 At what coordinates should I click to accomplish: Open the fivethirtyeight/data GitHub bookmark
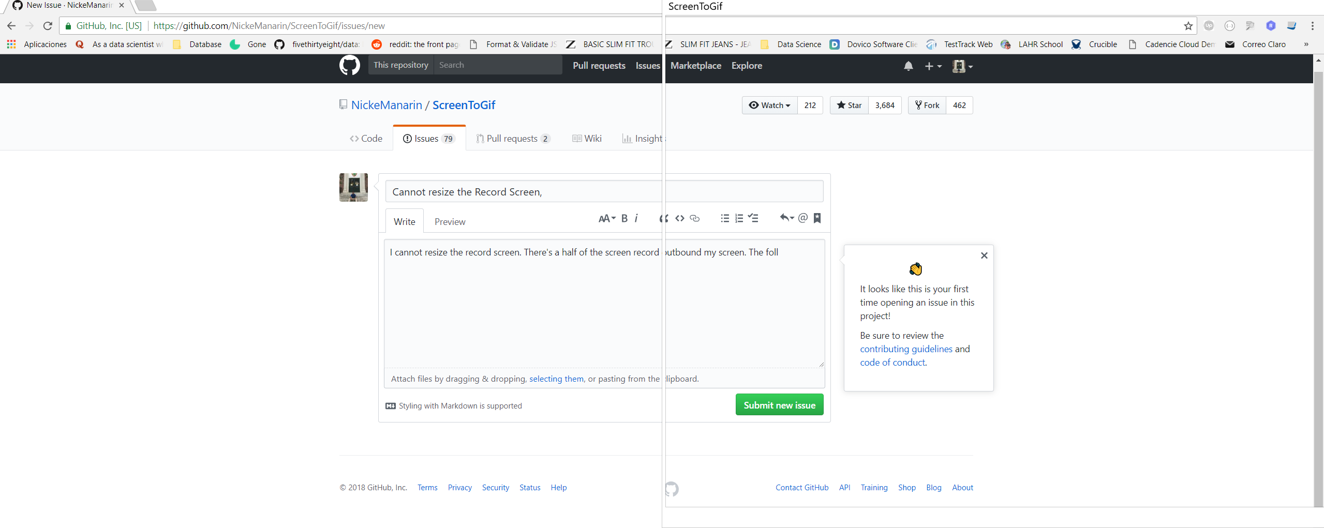(317, 44)
